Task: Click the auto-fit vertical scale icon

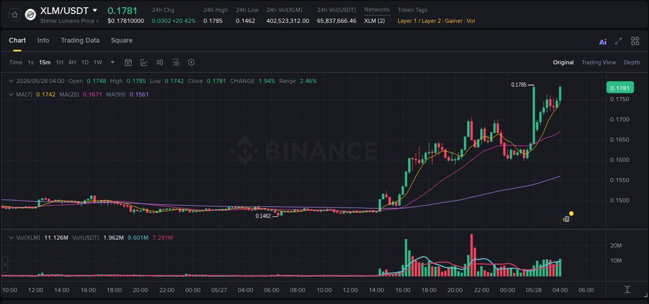Action: pos(627,289)
